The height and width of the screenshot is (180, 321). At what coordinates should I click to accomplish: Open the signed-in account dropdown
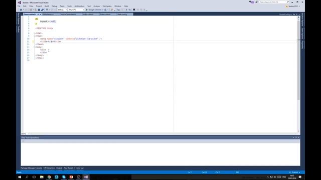coord(293,6)
